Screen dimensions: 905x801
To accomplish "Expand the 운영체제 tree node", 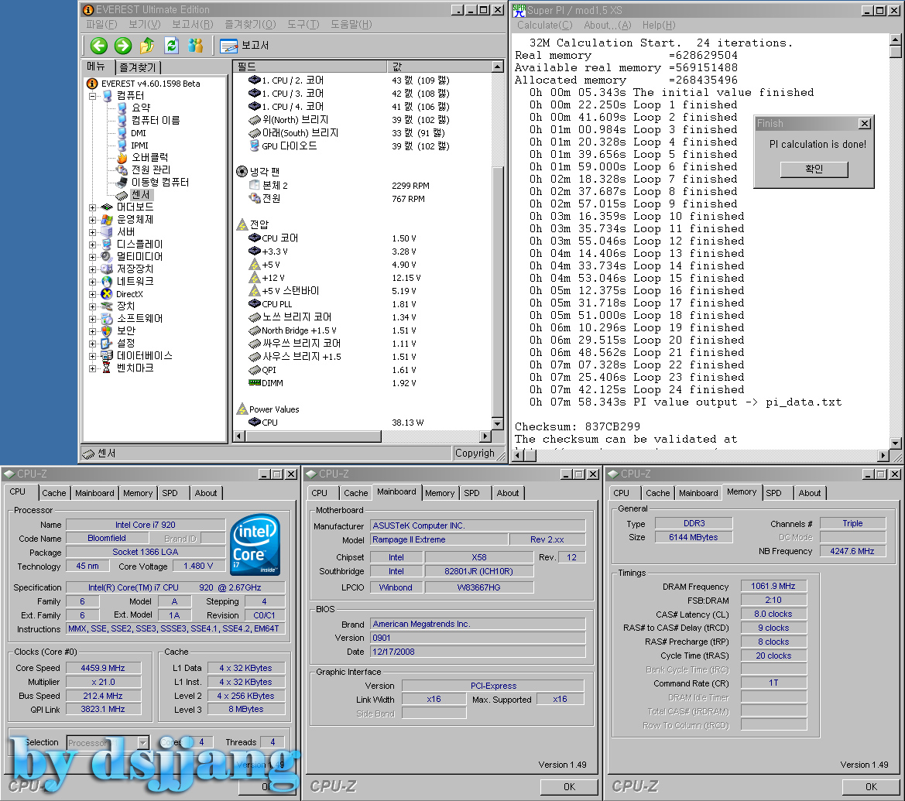I will (x=92, y=220).
